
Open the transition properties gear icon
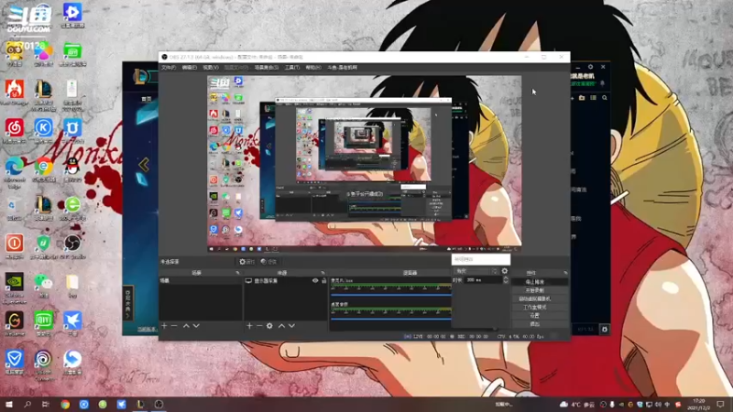(505, 271)
